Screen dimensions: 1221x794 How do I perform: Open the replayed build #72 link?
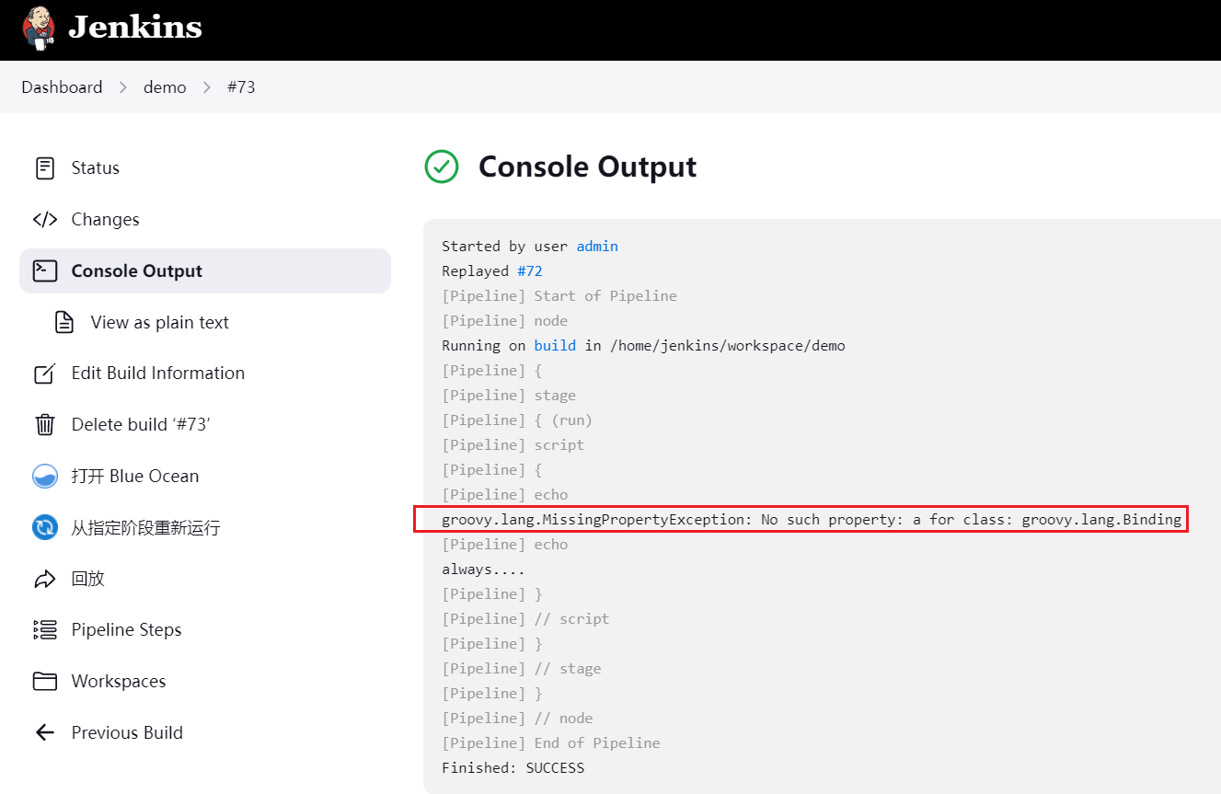pos(530,271)
